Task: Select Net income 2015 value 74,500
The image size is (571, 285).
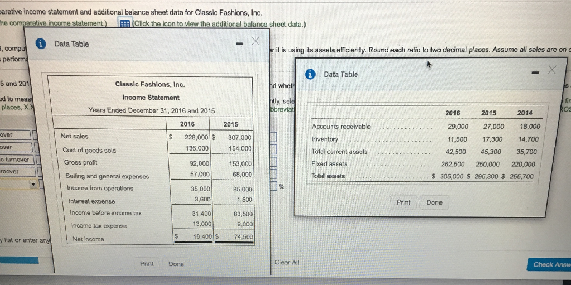Action: (x=244, y=236)
